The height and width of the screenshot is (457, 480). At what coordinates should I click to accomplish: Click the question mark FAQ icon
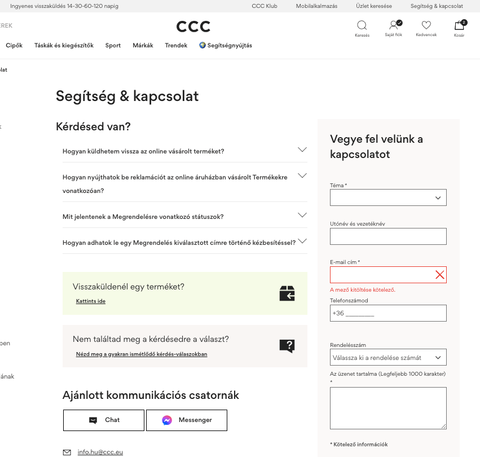pos(287,346)
